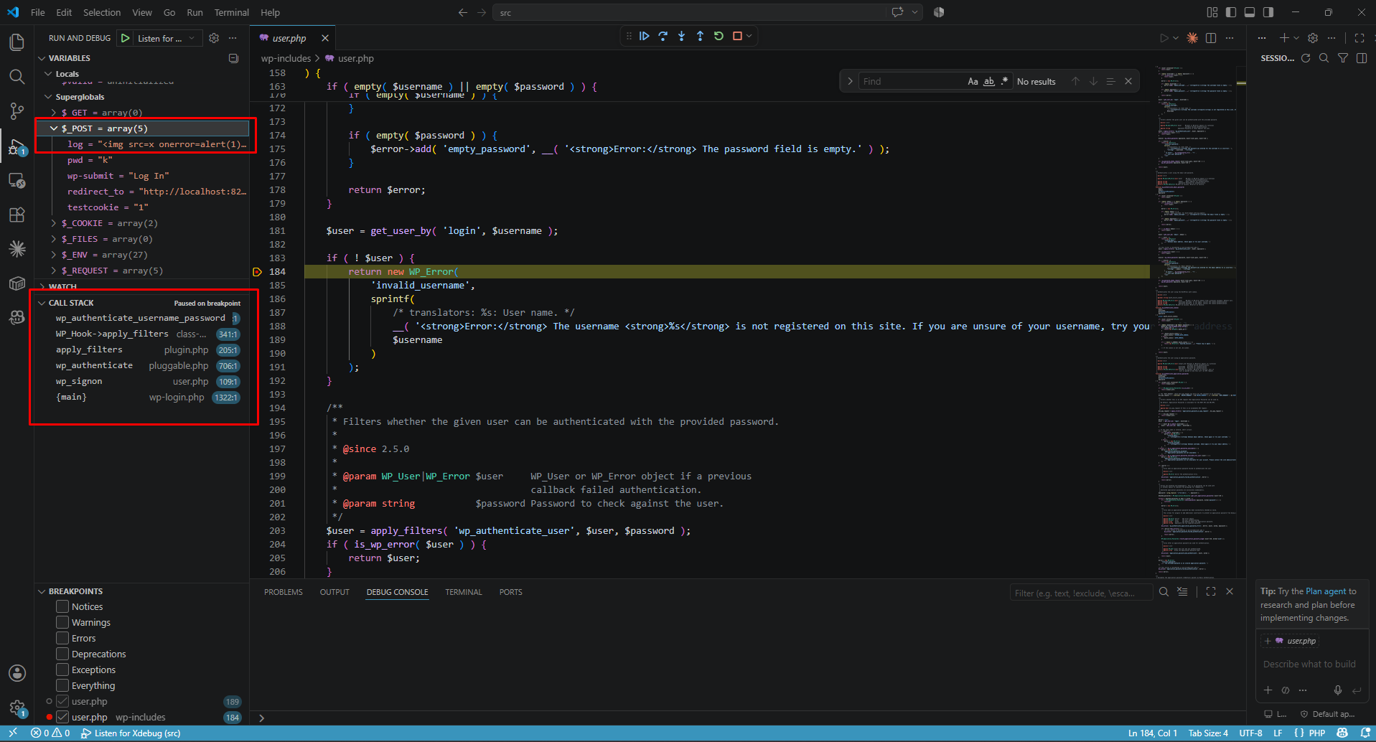This screenshot has width=1376, height=742.
Task: Clear the debug console output
Action: pos(1182,592)
